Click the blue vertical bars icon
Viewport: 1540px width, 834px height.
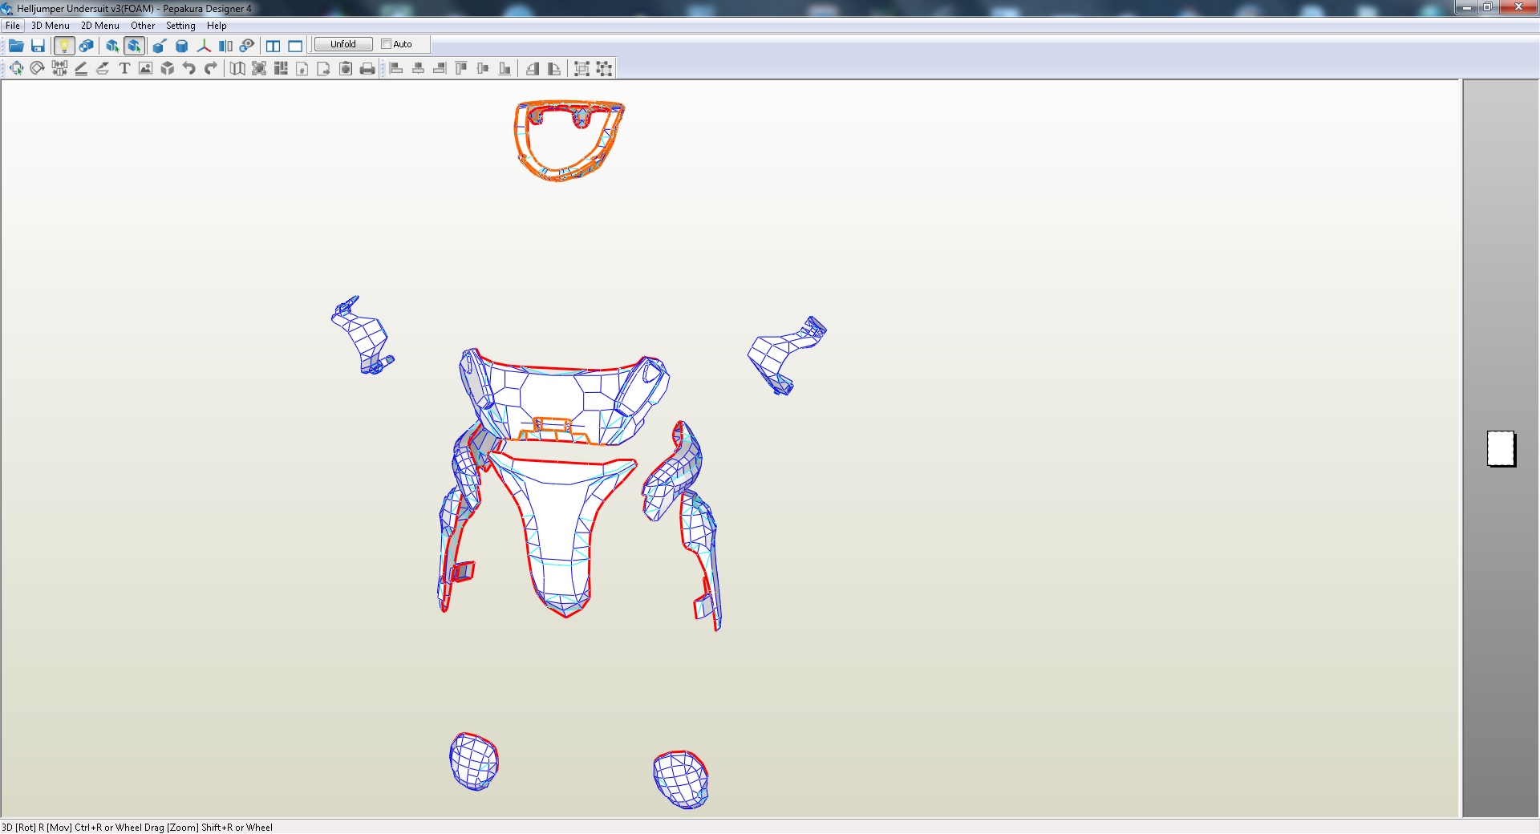point(225,46)
